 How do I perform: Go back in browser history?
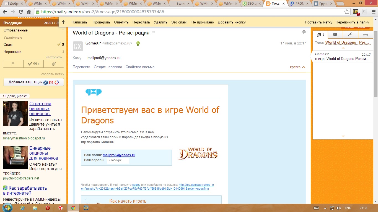(5, 12)
